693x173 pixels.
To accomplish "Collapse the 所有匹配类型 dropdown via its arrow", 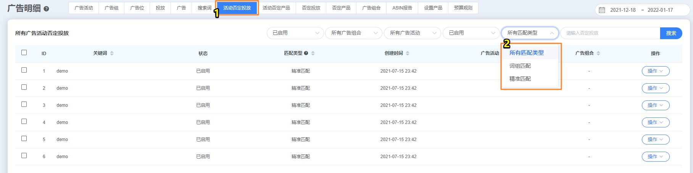I will [x=552, y=33].
